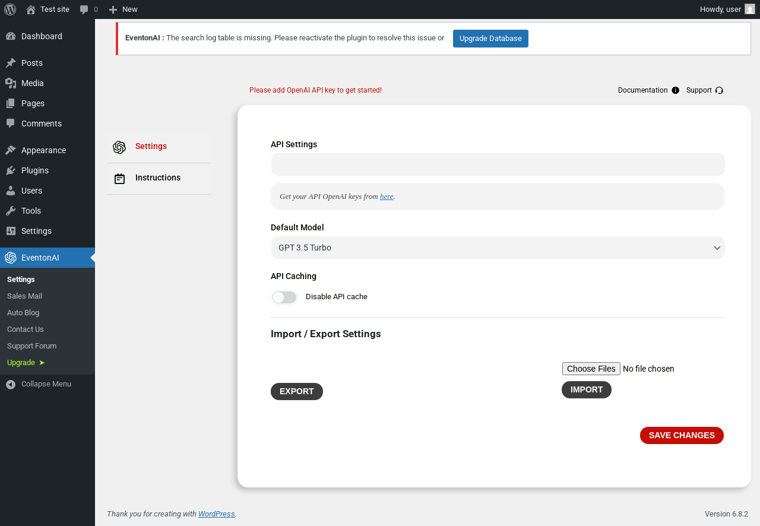Click the EventonAI logo icon in sidebar
Screen dimensions: 760x526
pos(11,258)
